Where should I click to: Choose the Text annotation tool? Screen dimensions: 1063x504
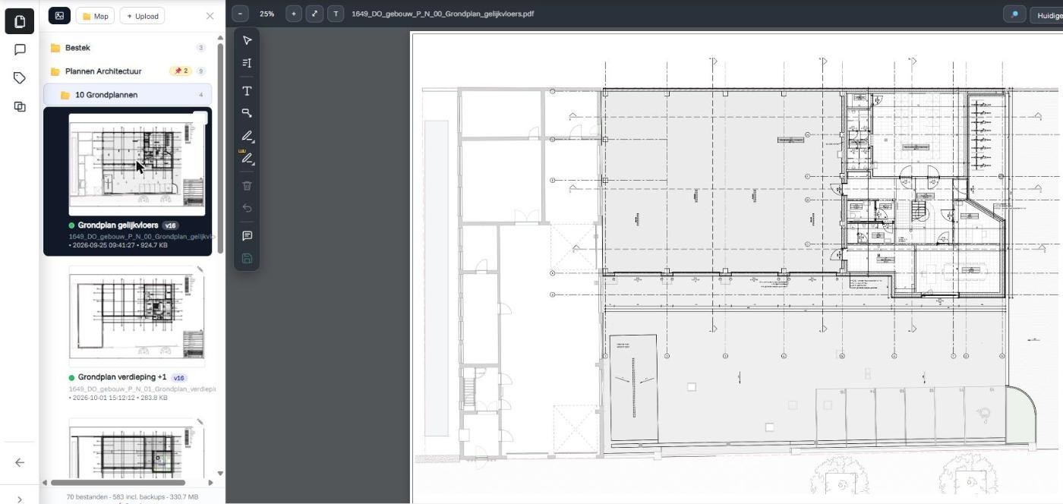coord(247,91)
